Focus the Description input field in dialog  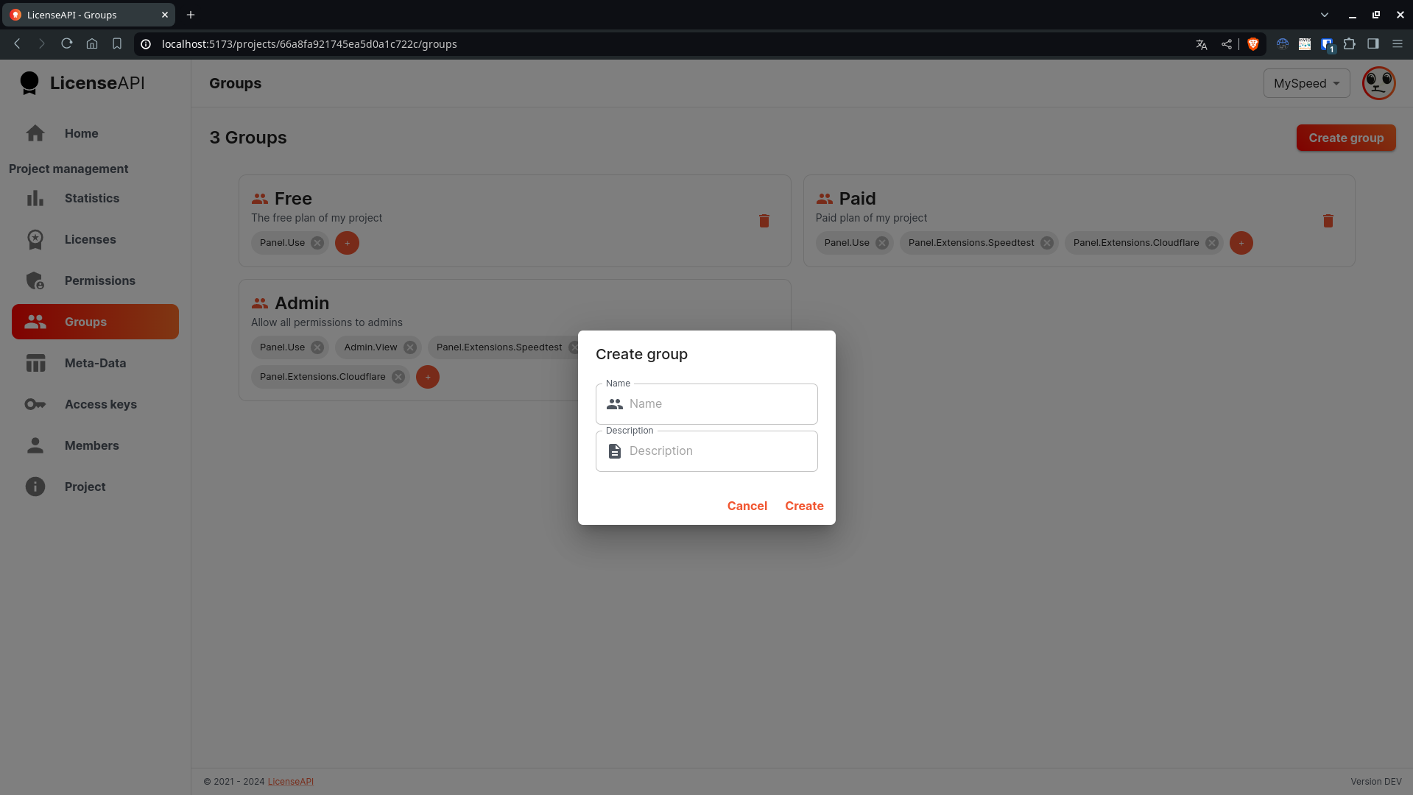(706, 451)
